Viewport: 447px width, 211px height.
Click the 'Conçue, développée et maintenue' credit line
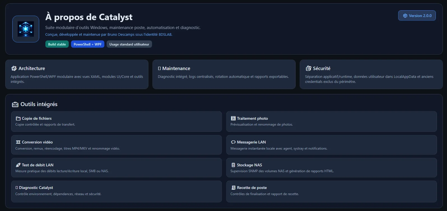(x=109, y=35)
